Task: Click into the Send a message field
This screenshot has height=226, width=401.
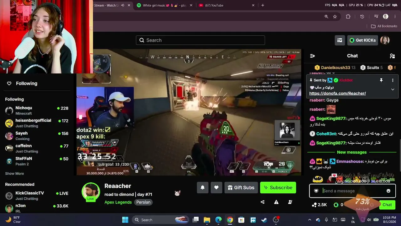Action: [x=352, y=191]
